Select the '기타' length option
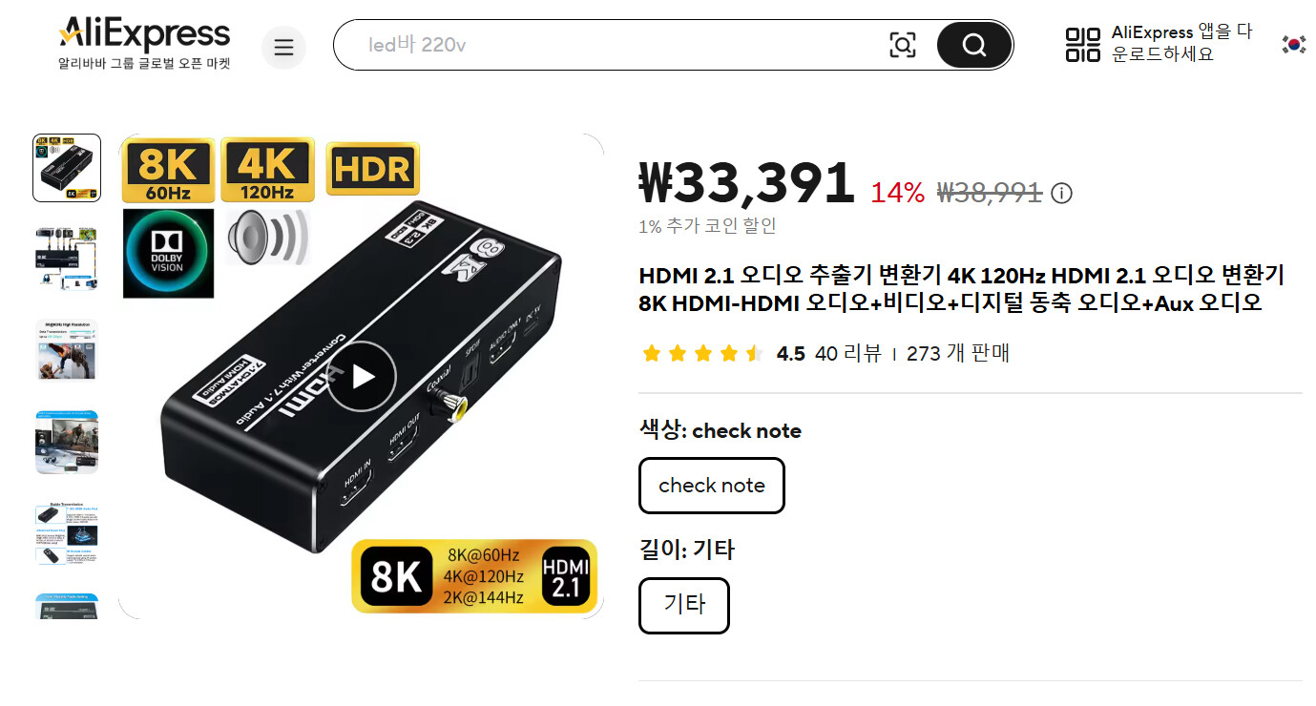Viewport: 1316px width, 706px height. 684,606
